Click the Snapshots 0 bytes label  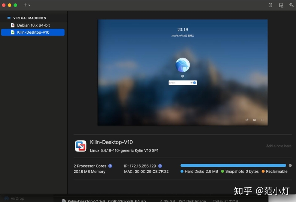click(x=242, y=171)
